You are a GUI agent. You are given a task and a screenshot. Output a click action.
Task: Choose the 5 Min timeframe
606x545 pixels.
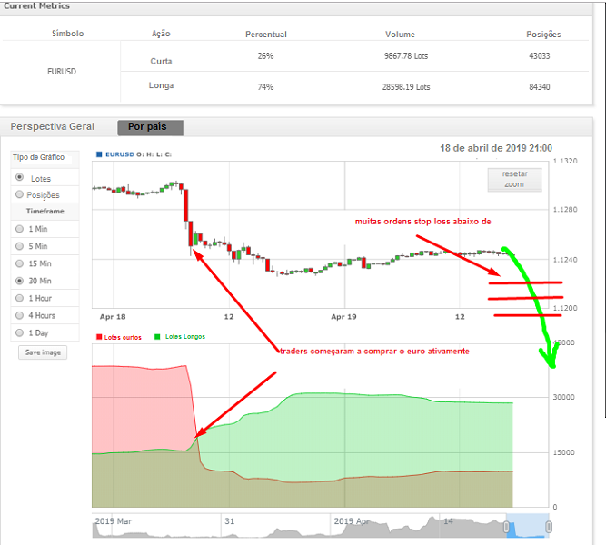(x=20, y=246)
